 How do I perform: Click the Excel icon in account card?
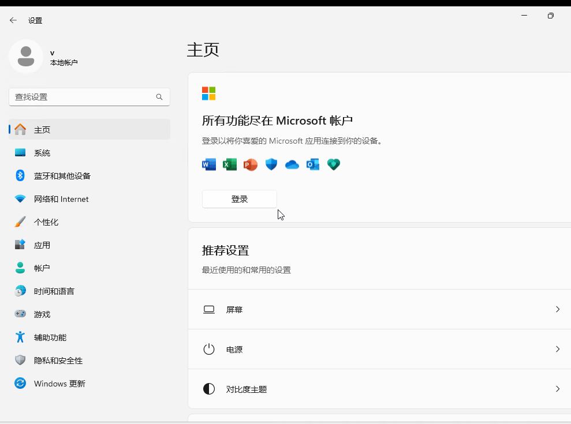click(230, 165)
